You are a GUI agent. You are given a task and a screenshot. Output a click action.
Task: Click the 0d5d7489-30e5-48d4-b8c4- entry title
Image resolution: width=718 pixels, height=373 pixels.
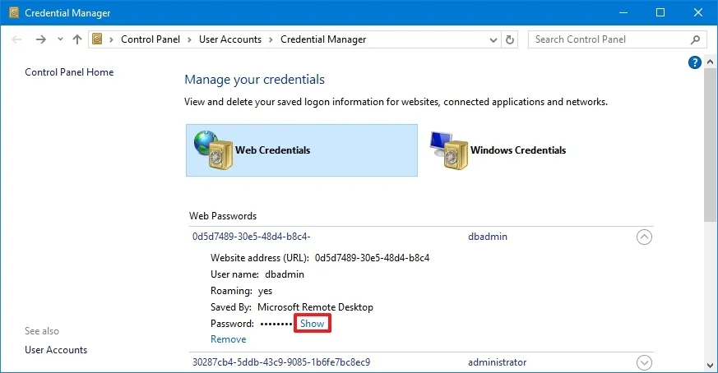252,237
